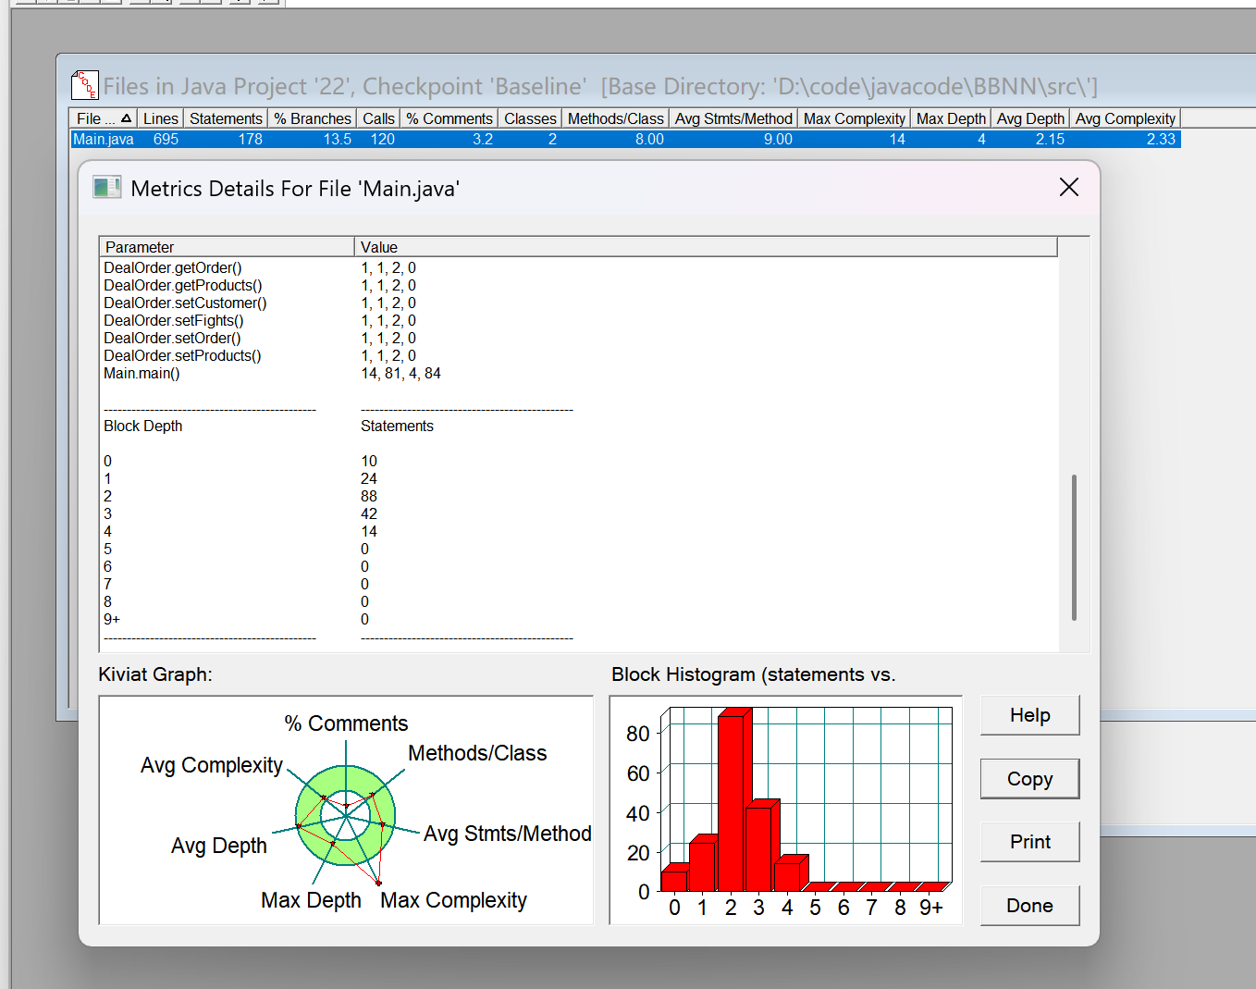Click the 'Max Complexity' Kiviat axis label
This screenshot has width=1256, height=989.
tap(453, 900)
